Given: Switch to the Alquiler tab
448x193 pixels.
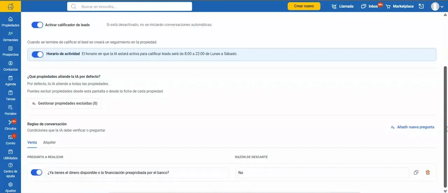Looking at the screenshot, I should click(49, 142).
